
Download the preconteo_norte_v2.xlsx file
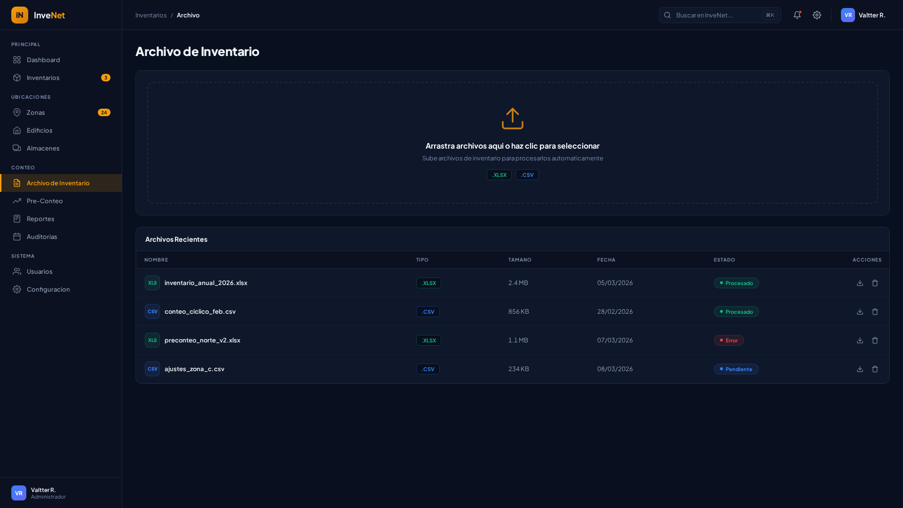pyautogui.click(x=860, y=340)
